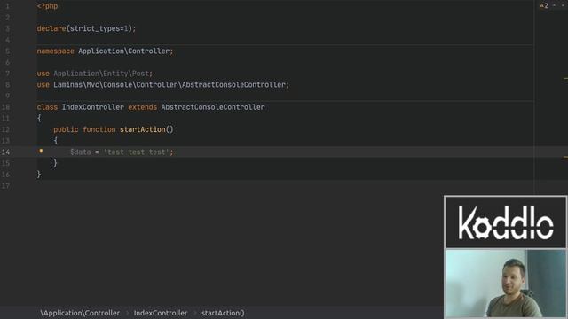Open the warnings indicator showing 2 problems

[x=544, y=6]
